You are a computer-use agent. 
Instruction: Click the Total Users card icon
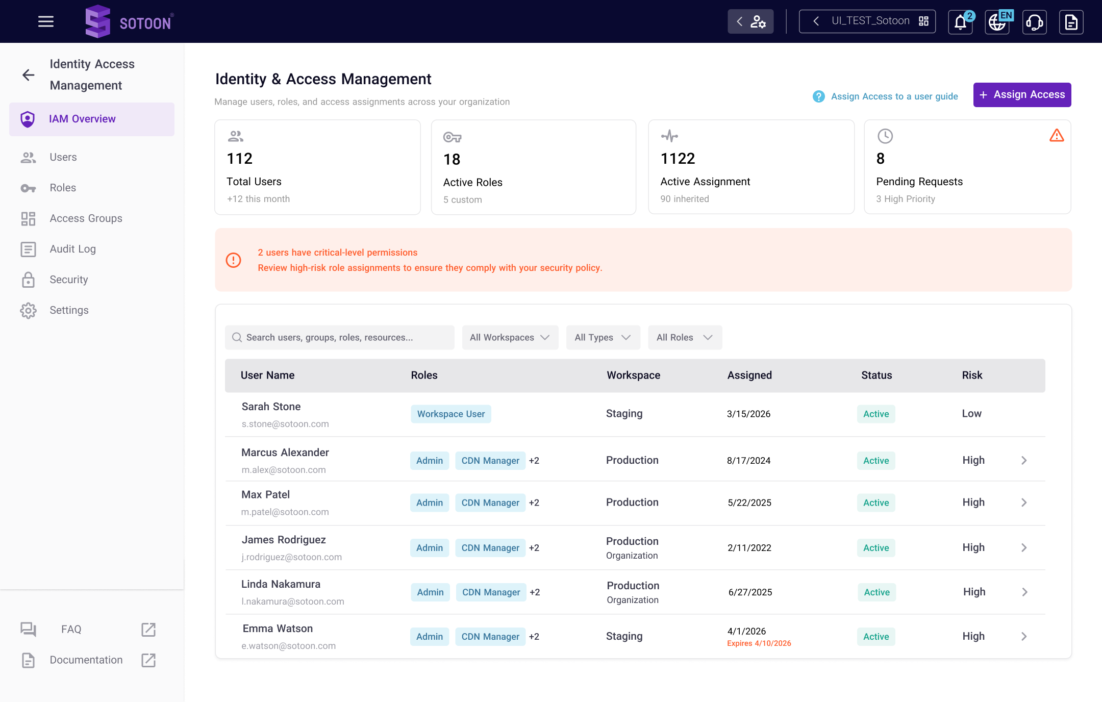pyautogui.click(x=235, y=136)
